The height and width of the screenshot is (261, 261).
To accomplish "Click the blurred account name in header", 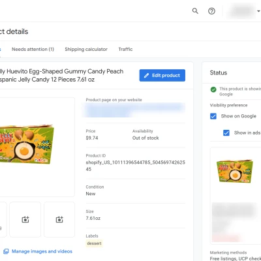I will (x=241, y=11).
